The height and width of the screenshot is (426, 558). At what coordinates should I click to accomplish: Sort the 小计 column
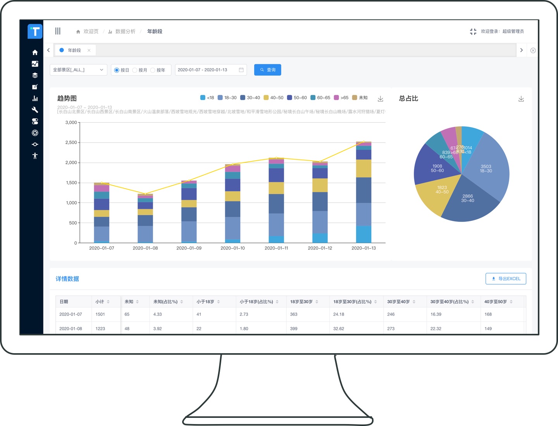(108, 302)
